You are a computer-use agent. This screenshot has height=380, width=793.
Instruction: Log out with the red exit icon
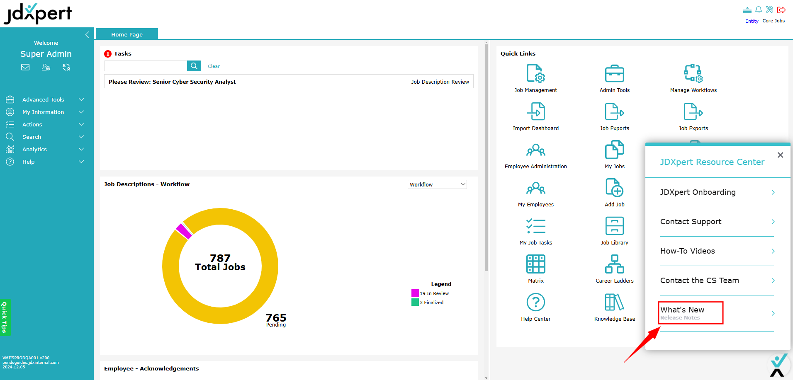tap(781, 10)
